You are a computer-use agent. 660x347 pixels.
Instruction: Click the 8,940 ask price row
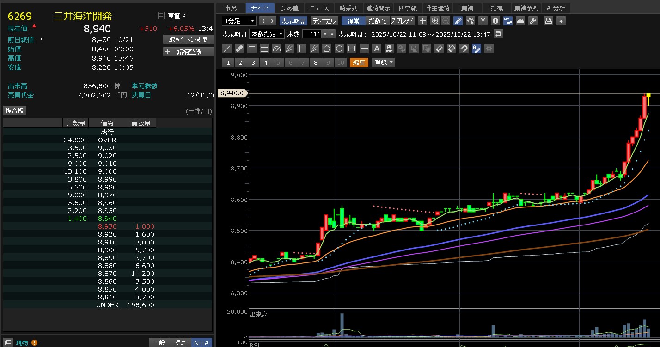click(x=107, y=219)
